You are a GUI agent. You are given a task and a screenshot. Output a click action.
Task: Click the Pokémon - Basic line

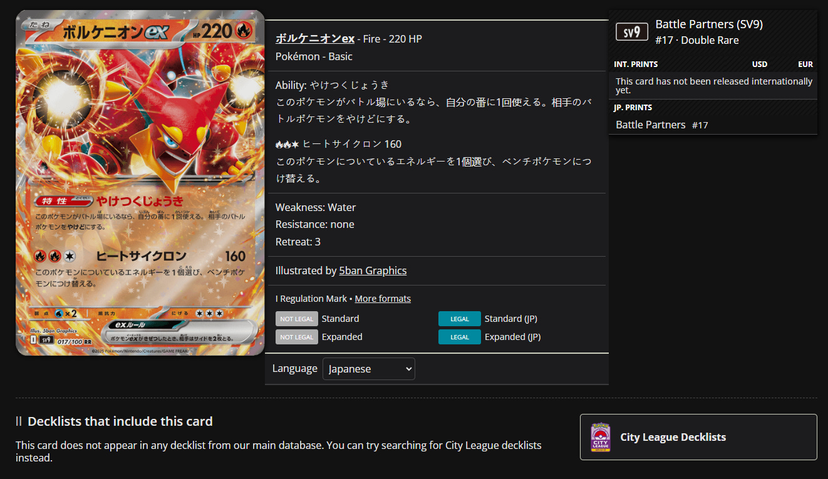coord(314,56)
